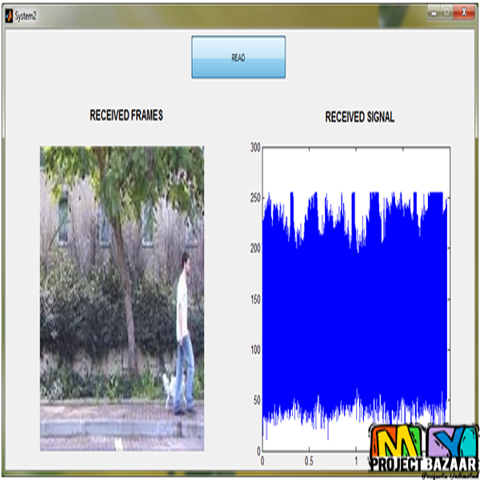Close the System2 window
This screenshot has height=480, width=480.
coord(462,13)
